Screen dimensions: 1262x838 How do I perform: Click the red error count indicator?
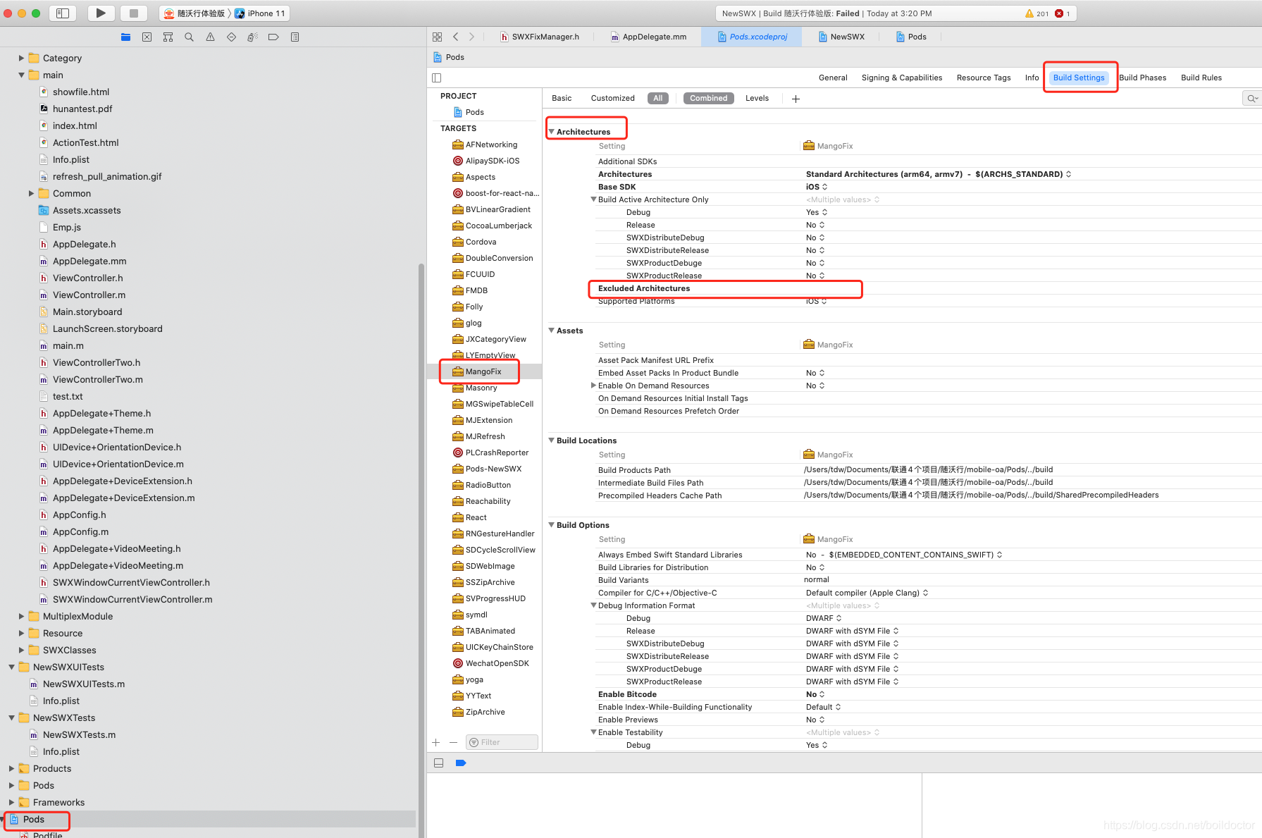1062,13
